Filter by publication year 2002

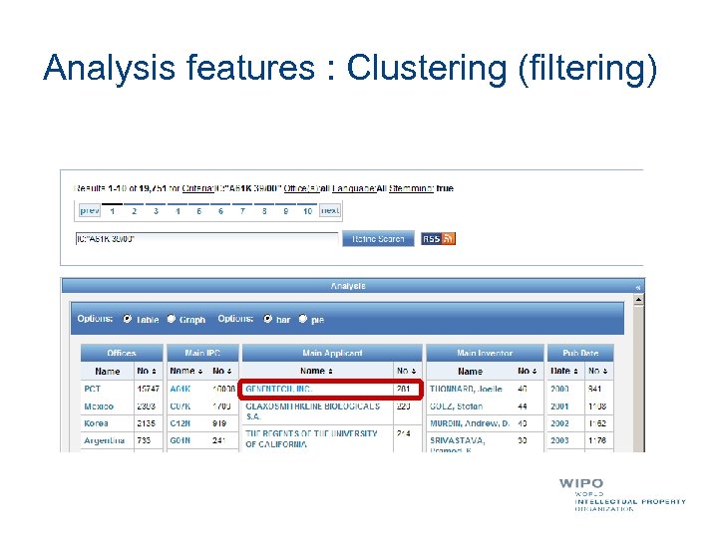coord(559,423)
